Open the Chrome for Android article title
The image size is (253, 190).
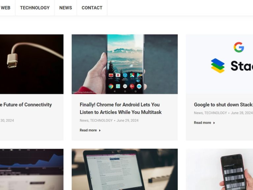(x=121, y=108)
